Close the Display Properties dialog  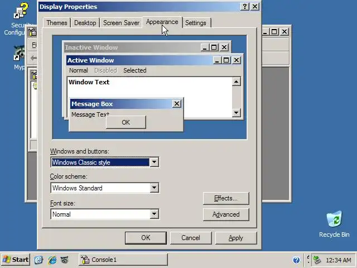pos(255,6)
